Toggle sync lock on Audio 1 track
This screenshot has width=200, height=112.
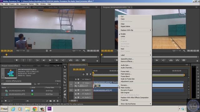point(78,90)
